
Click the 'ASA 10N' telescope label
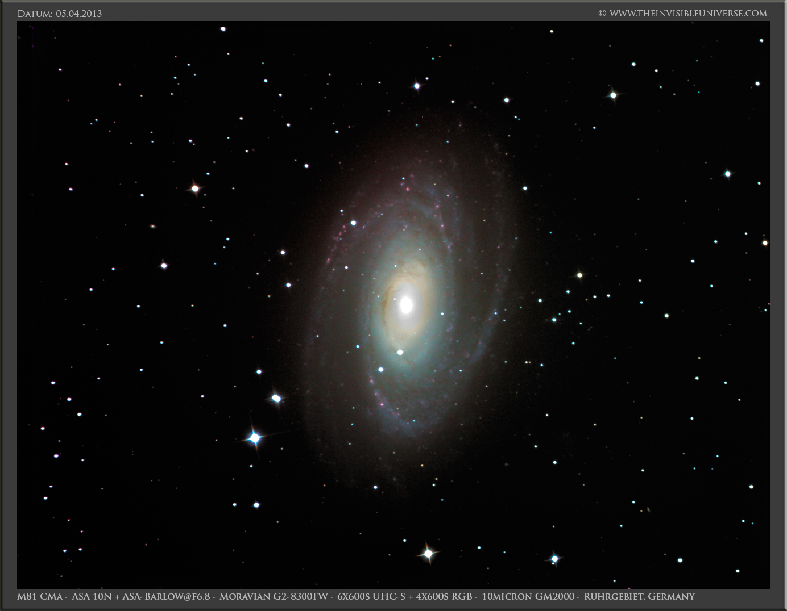pyautogui.click(x=92, y=596)
